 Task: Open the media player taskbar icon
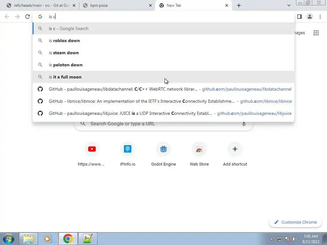pyautogui.click(x=48, y=239)
